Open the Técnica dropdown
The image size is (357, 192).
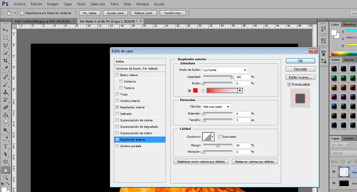point(216,107)
